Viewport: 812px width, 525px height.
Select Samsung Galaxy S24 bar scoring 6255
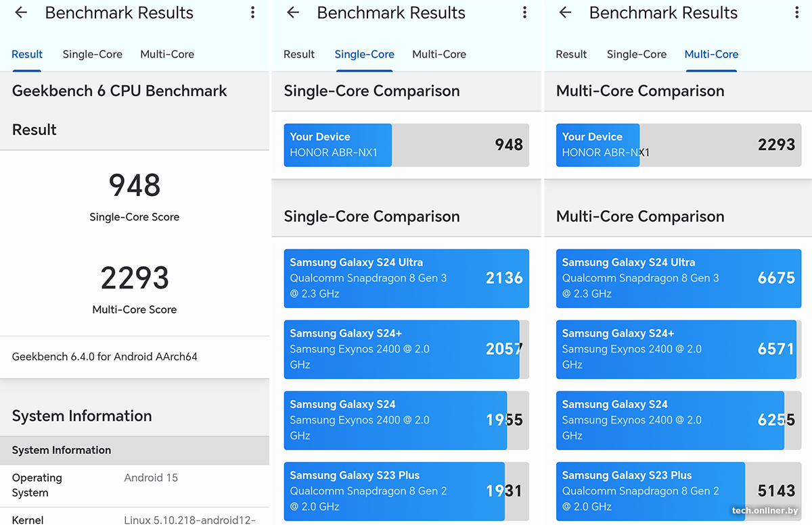coord(679,420)
